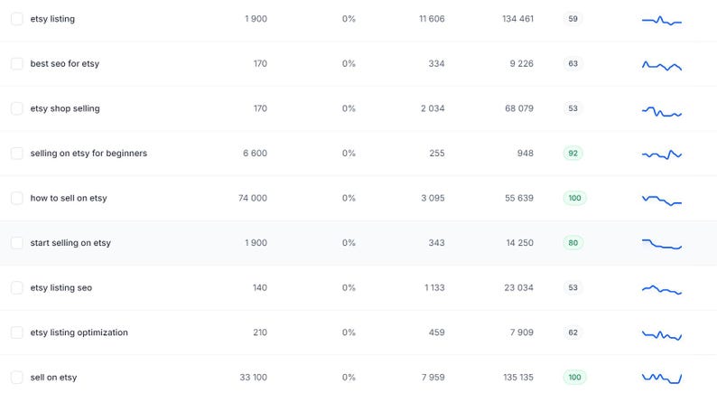
Task: Click the 92 score badge
Action: tap(573, 154)
